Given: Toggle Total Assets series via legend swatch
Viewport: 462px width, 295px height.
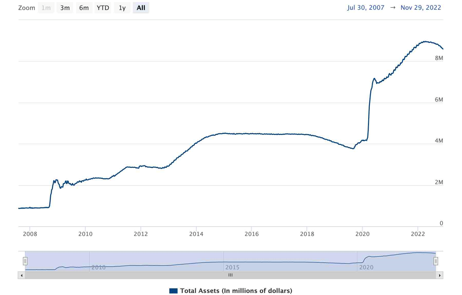Looking at the screenshot, I should coord(173,291).
